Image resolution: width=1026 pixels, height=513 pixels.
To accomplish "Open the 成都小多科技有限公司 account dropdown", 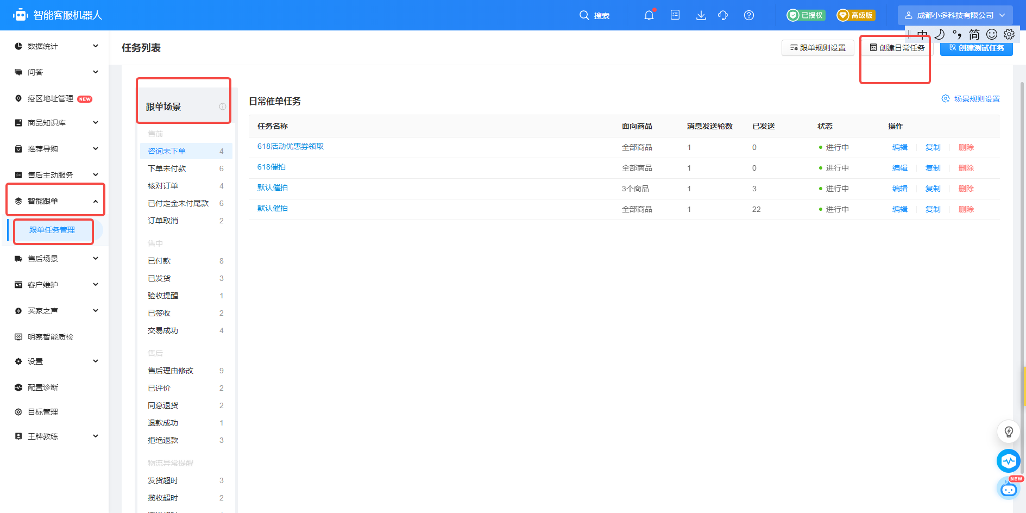I will [x=955, y=15].
